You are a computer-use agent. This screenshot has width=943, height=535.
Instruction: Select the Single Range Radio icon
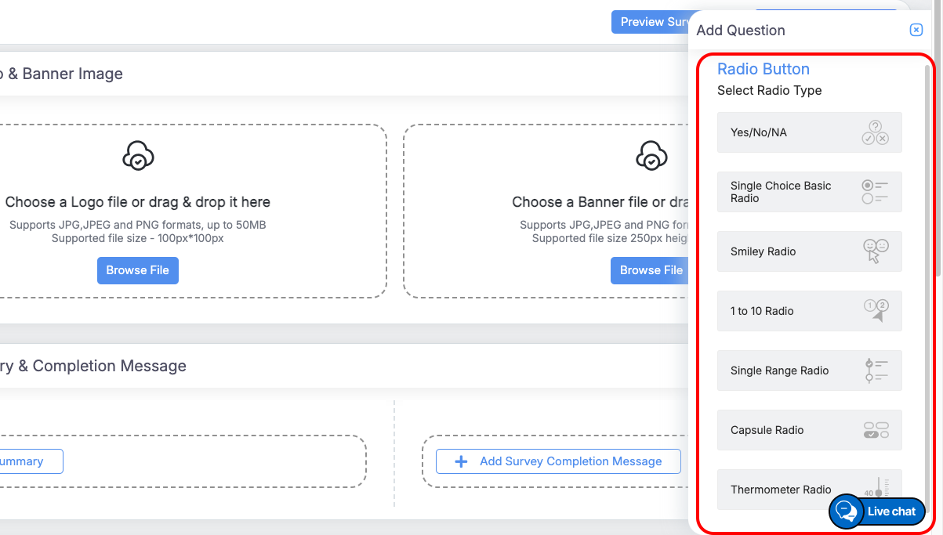(x=876, y=371)
